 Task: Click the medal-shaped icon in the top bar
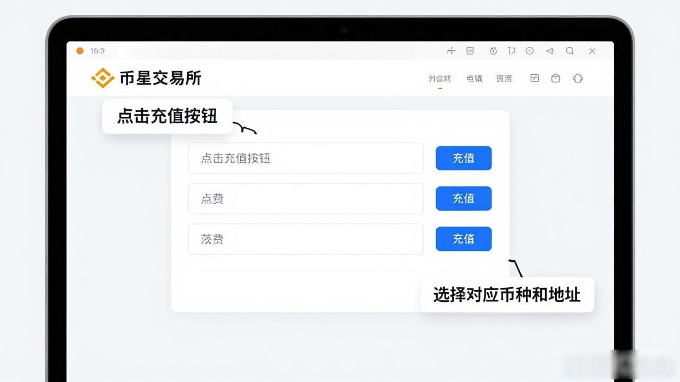[493, 51]
